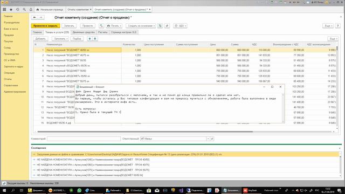Open the sections grid menu icon
Viewport: 345px width, 194px height.
tap(4, 10)
